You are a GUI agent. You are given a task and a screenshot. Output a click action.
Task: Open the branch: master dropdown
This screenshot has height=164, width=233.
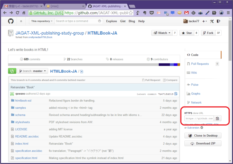[x=33, y=71]
